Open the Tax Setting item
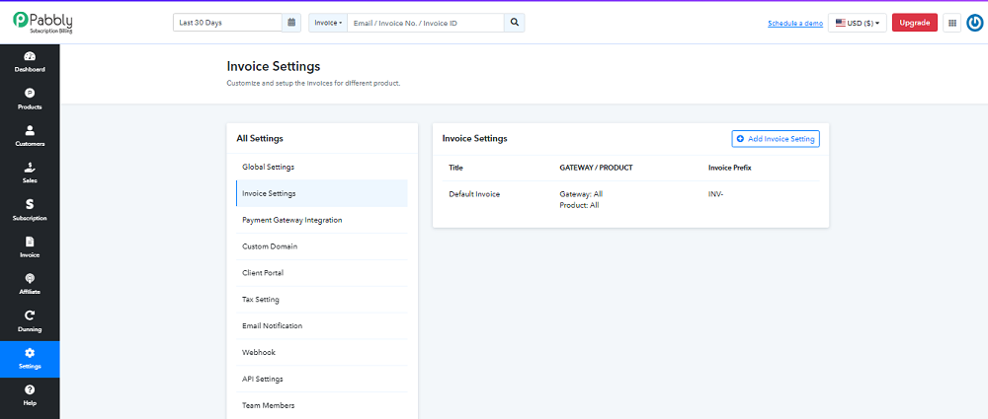The width and height of the screenshot is (988, 419). (322, 299)
